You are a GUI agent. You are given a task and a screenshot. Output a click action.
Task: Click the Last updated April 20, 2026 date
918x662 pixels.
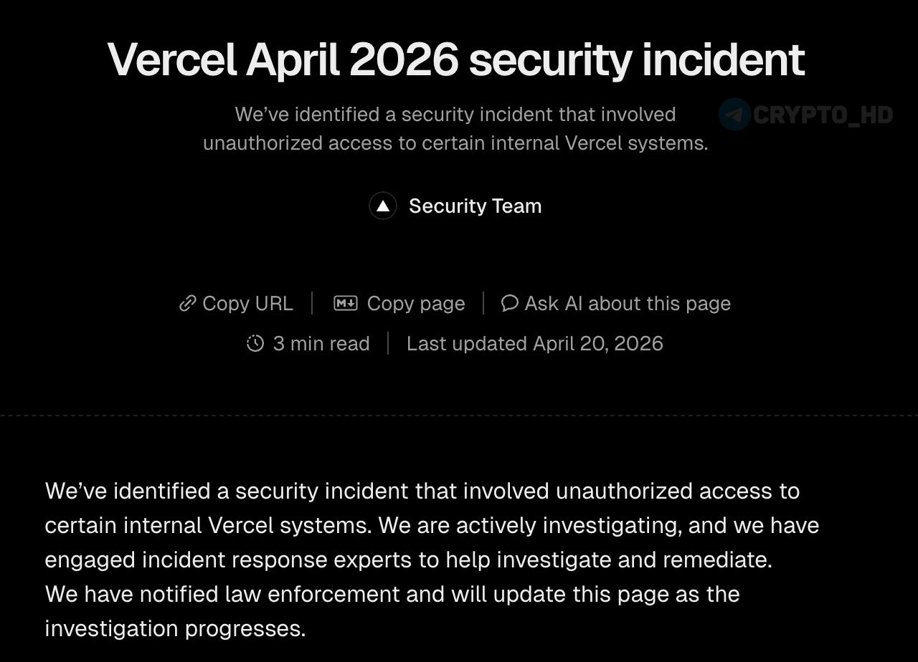[x=534, y=344]
